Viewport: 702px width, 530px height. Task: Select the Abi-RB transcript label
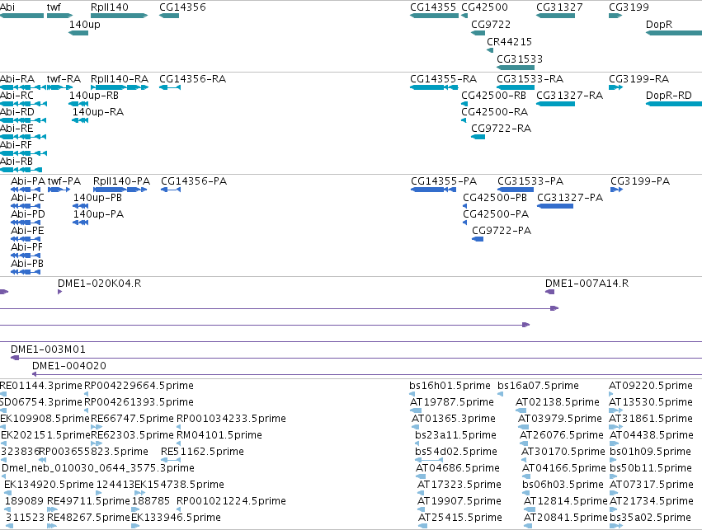pos(16,162)
